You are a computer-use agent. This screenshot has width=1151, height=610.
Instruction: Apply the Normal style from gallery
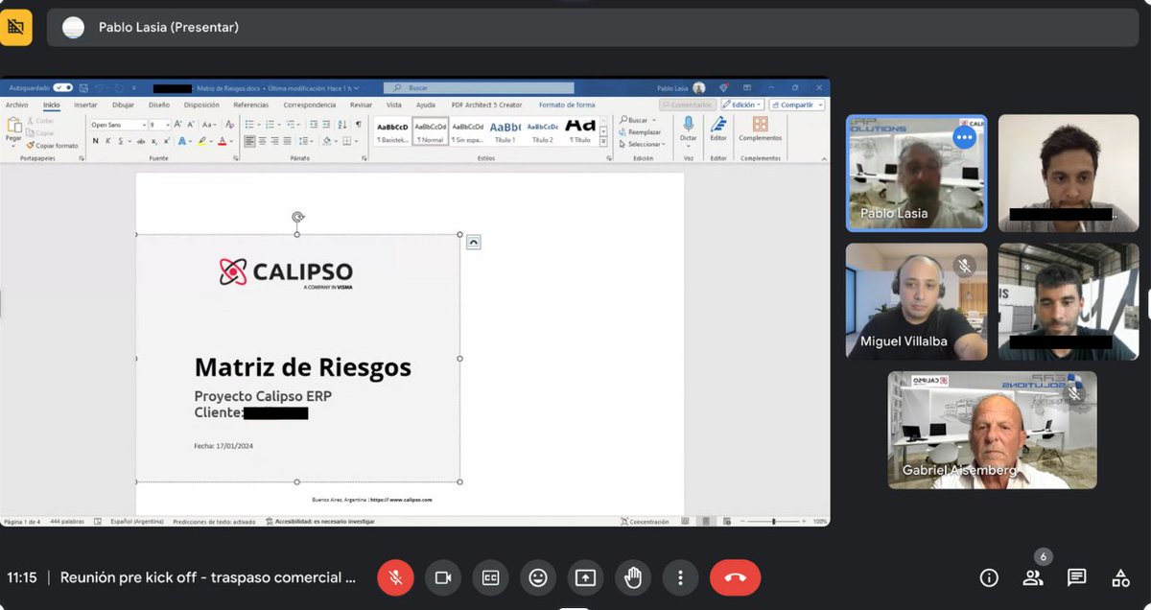(431, 131)
